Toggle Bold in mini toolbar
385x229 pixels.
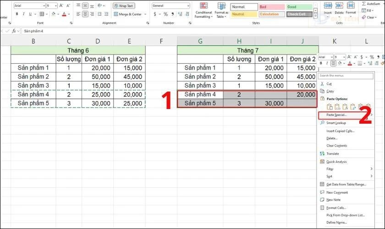click(321, 63)
